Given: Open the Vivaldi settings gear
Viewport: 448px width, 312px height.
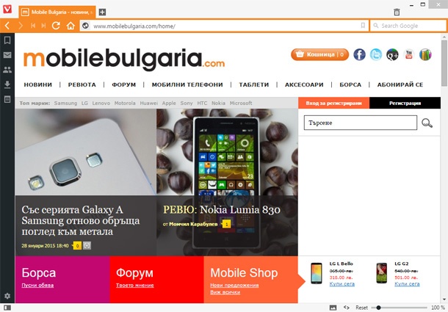Looking at the screenshot, I should 7,296.
